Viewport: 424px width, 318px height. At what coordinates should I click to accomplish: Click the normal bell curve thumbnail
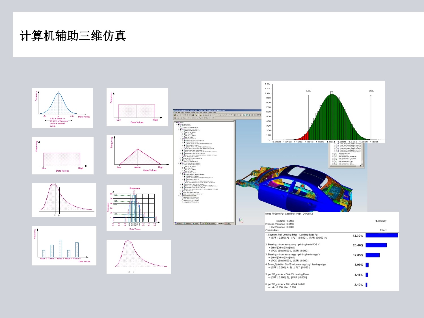(62, 108)
